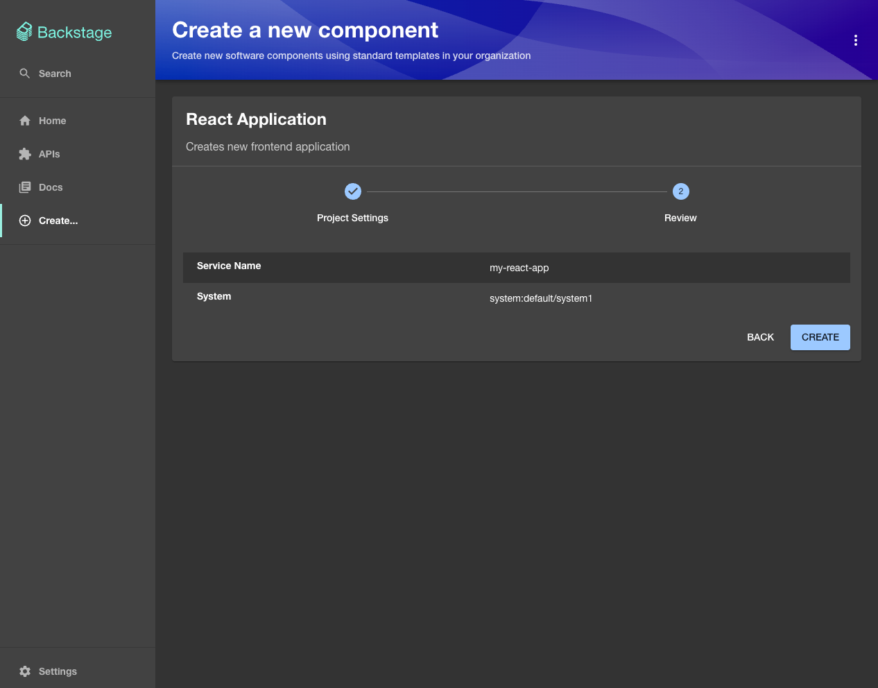Click the System row label
Image resolution: width=878 pixels, height=688 pixels.
point(214,296)
